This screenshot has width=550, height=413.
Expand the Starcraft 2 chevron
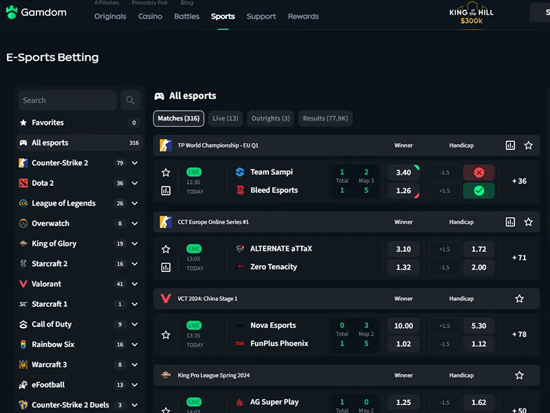(x=135, y=264)
